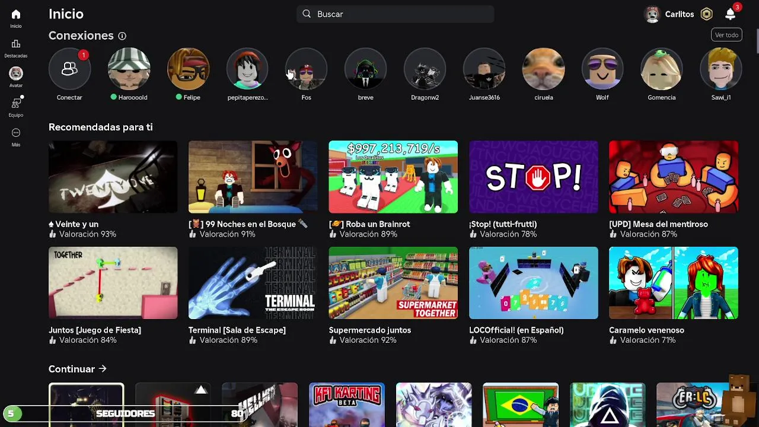Open the Veinte y un game thumbnail

113,177
